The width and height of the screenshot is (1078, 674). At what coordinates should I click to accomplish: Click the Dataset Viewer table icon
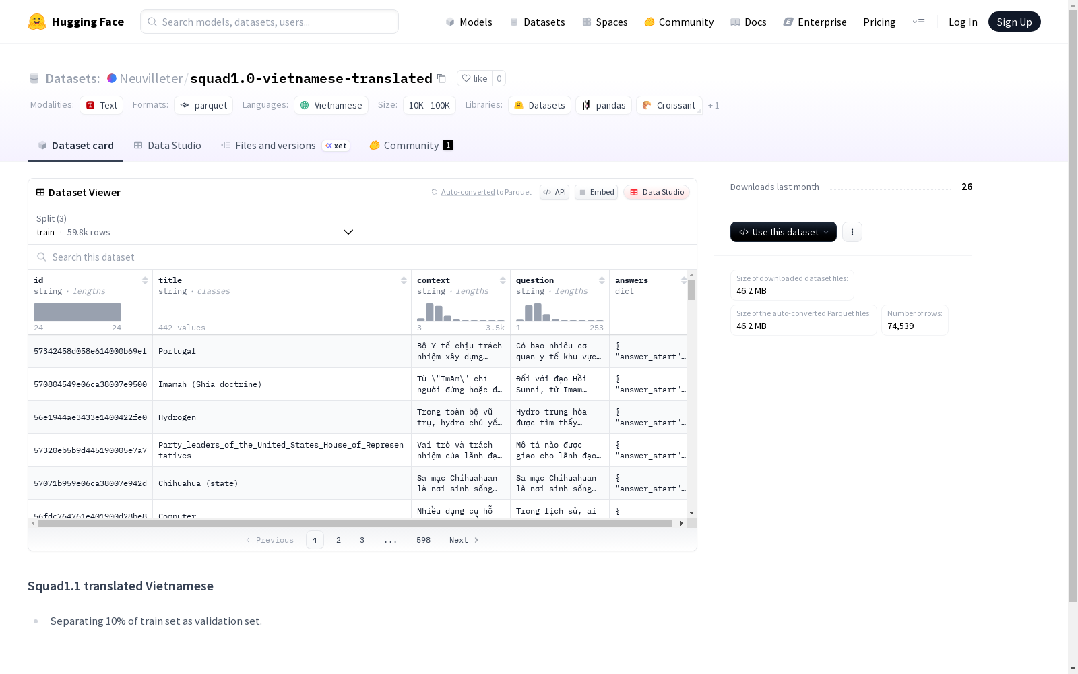click(40, 192)
